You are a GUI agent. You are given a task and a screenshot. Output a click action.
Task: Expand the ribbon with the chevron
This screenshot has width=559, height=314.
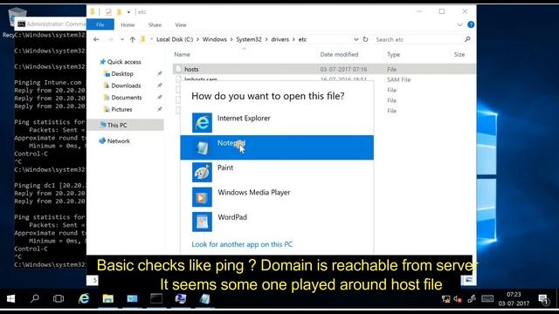(x=460, y=24)
